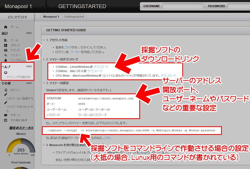250x169 pixels.
Task: Open the ラウンド statistics page
Action: coord(15,50)
